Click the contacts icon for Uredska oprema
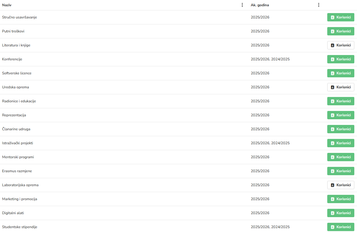Screen dimensions: 357x232 click(333, 87)
